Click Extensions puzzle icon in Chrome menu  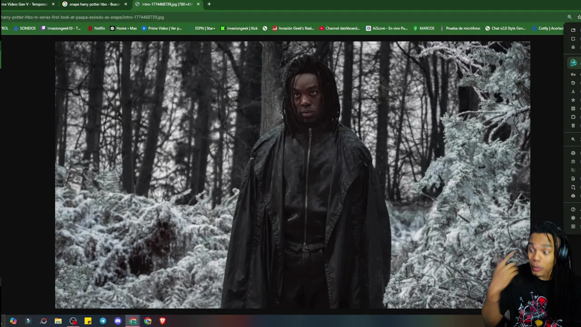pos(573,117)
